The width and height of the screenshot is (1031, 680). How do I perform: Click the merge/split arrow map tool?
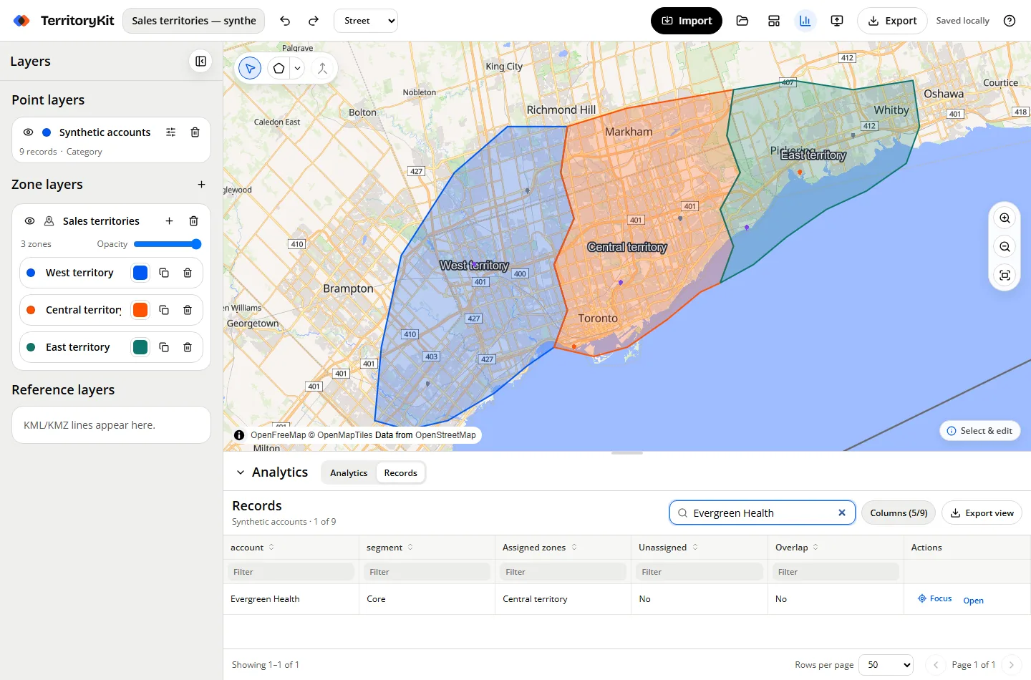322,69
